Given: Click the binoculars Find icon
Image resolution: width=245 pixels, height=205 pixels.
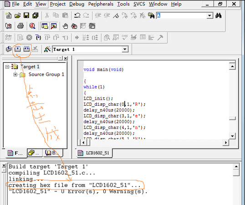Looking at the screenshot, I should [218, 15].
